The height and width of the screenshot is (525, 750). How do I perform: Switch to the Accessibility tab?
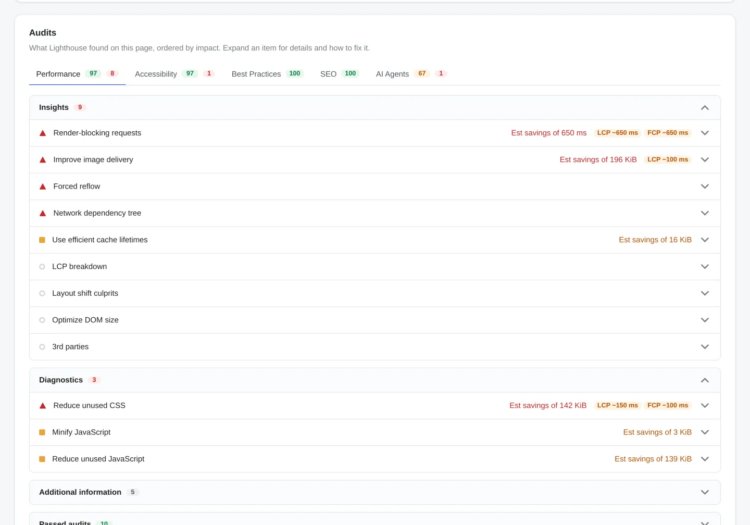pos(174,74)
